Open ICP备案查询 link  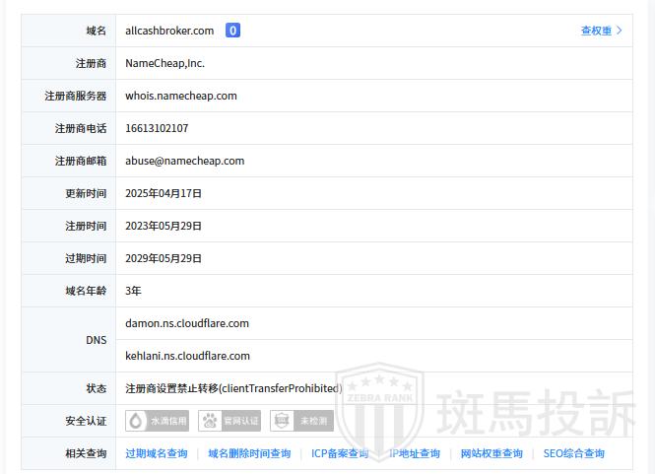coord(340,453)
